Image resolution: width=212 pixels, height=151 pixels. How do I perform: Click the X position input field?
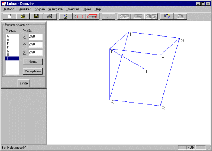click(x=35, y=37)
